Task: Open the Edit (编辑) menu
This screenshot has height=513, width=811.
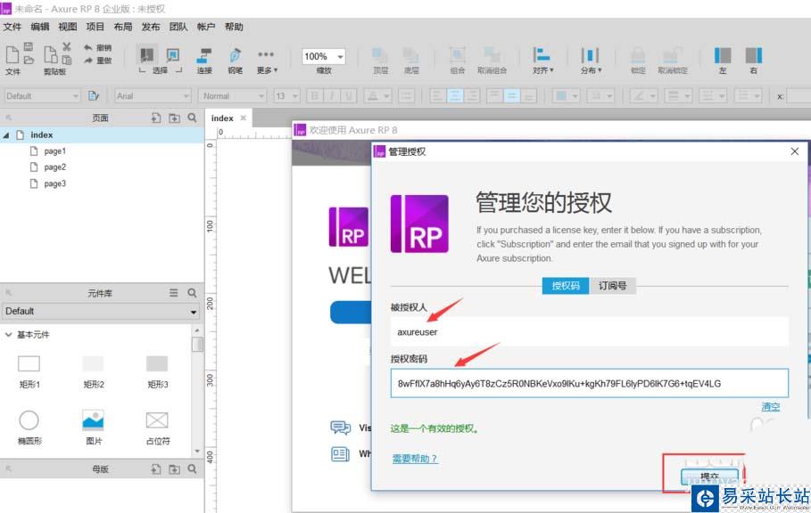Action: (x=40, y=27)
